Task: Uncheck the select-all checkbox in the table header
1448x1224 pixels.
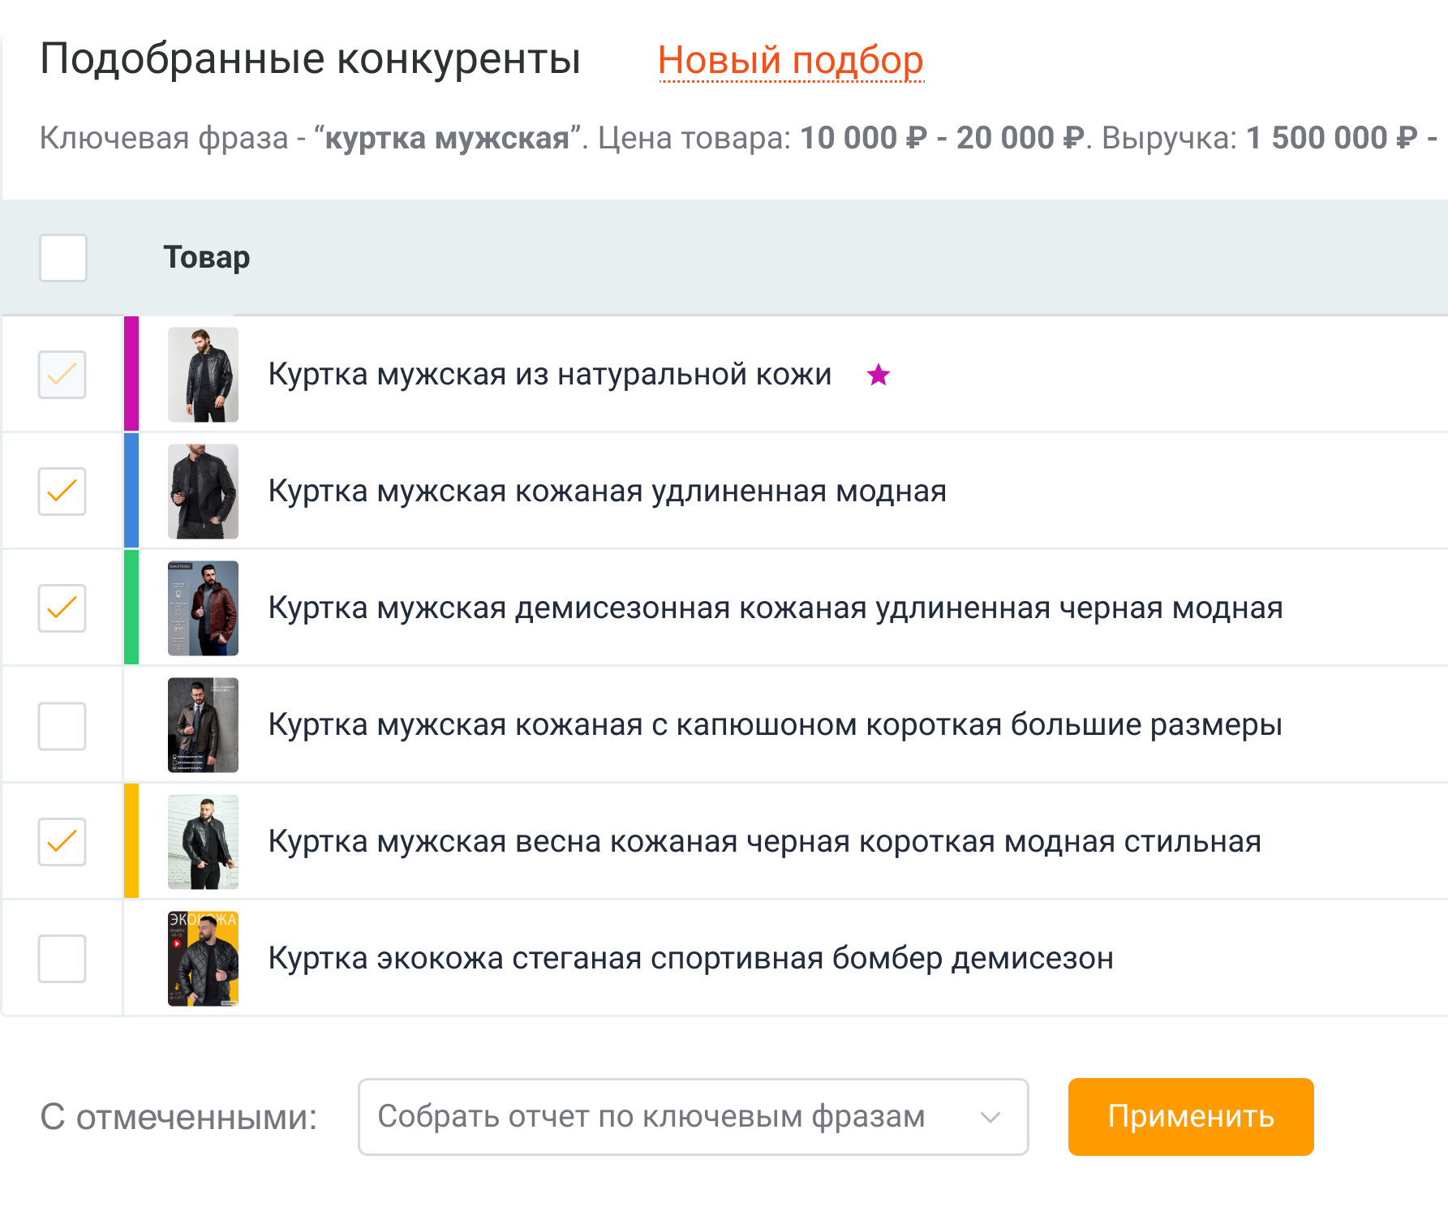Action: pos(62,257)
